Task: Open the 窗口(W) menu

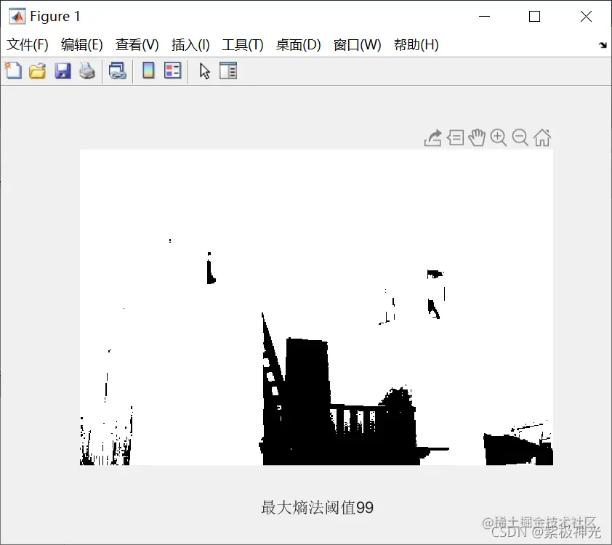Action: click(358, 44)
